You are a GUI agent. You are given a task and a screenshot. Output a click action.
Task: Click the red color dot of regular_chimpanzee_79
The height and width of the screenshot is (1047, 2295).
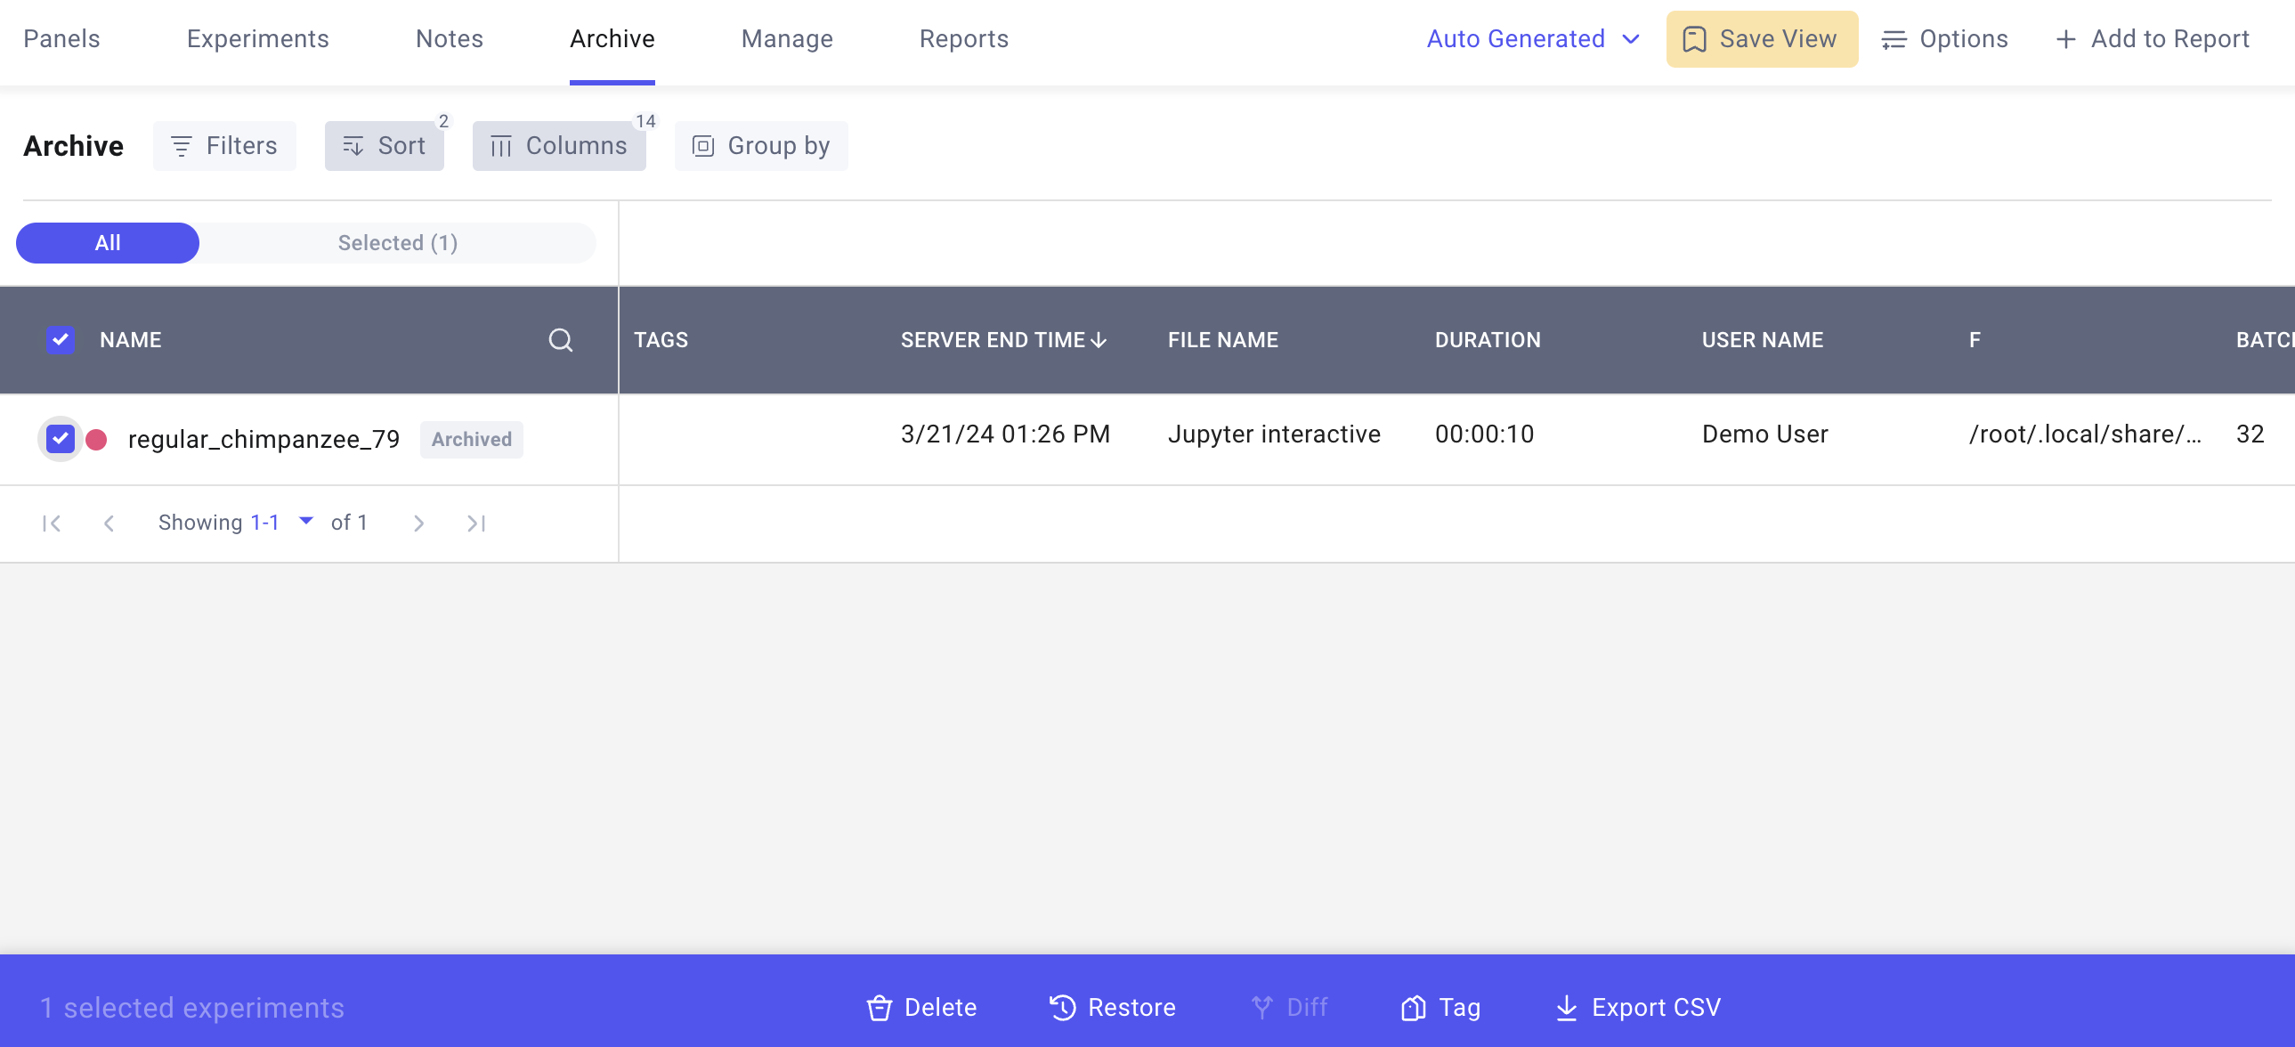click(96, 439)
